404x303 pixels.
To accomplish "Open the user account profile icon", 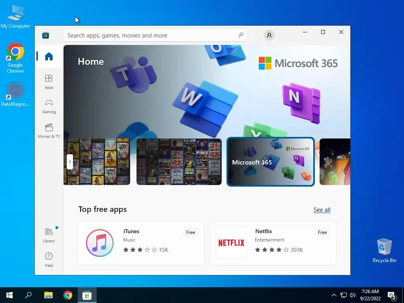I will [269, 35].
